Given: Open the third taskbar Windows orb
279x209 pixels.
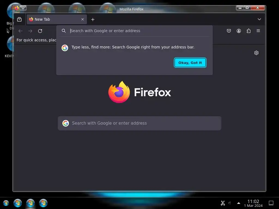Looking at the screenshot, I should coord(31,203).
